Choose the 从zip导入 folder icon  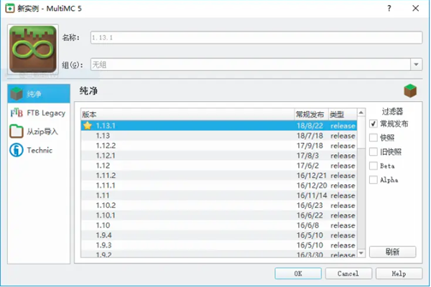pos(17,131)
